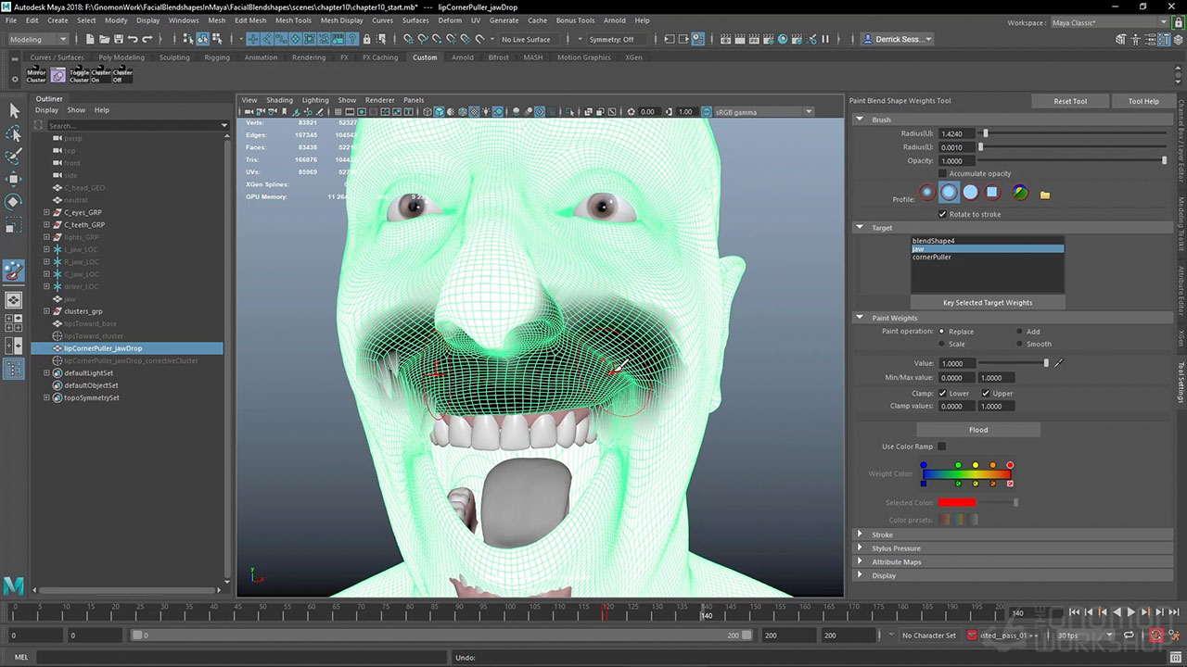Activate the Paint Selection tool in the toolbox

tap(14, 157)
